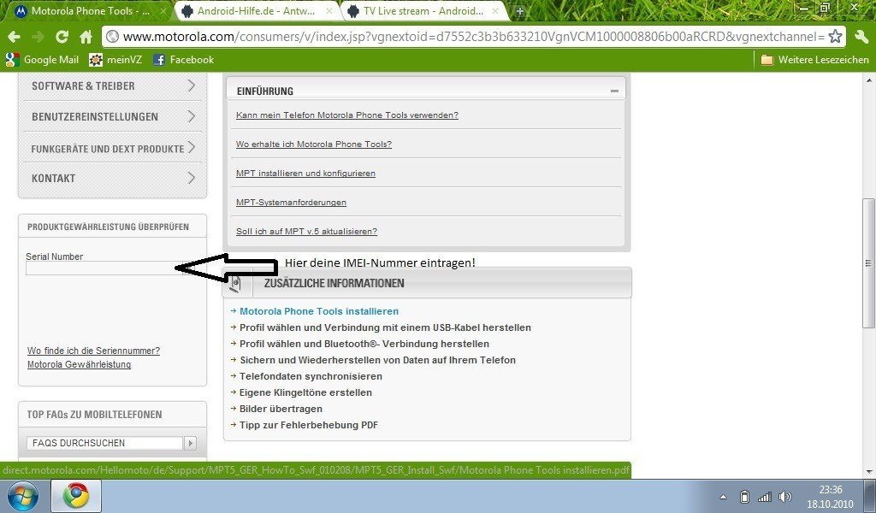Viewport: 876px width, 513px height.
Task: Open 'Profil wählen und Bluetooth-Verbindung herstellen'
Action: (x=364, y=344)
